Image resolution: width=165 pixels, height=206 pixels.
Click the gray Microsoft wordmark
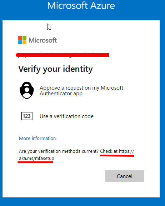(x=43, y=40)
